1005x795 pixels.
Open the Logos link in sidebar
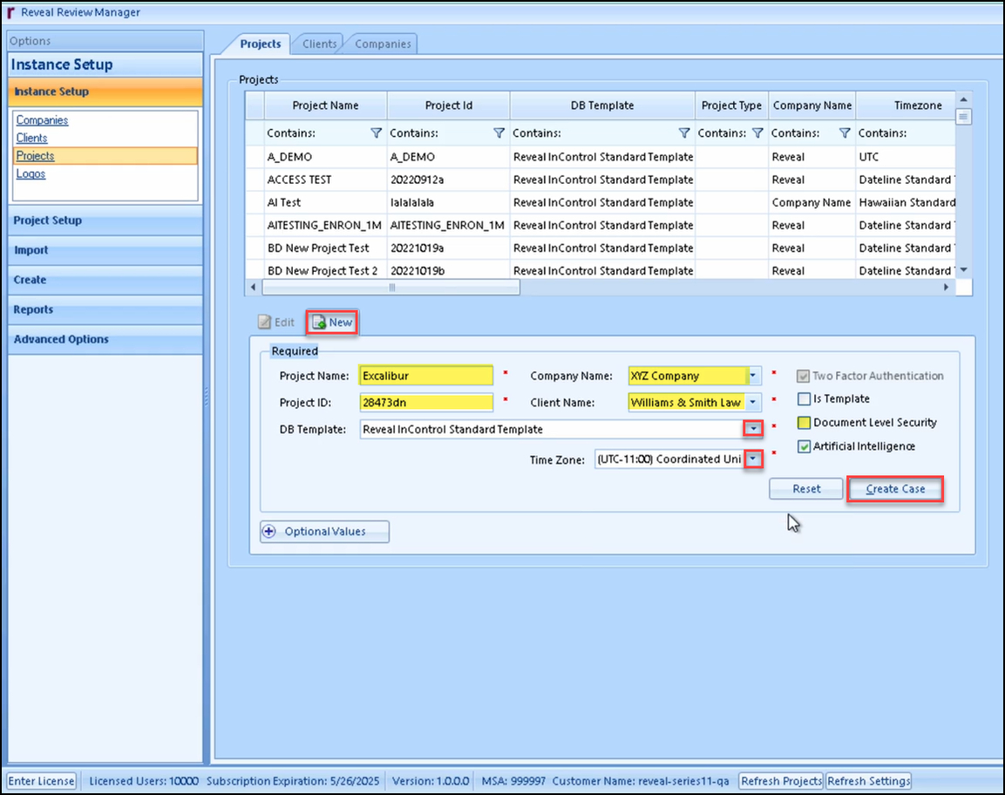[31, 173]
